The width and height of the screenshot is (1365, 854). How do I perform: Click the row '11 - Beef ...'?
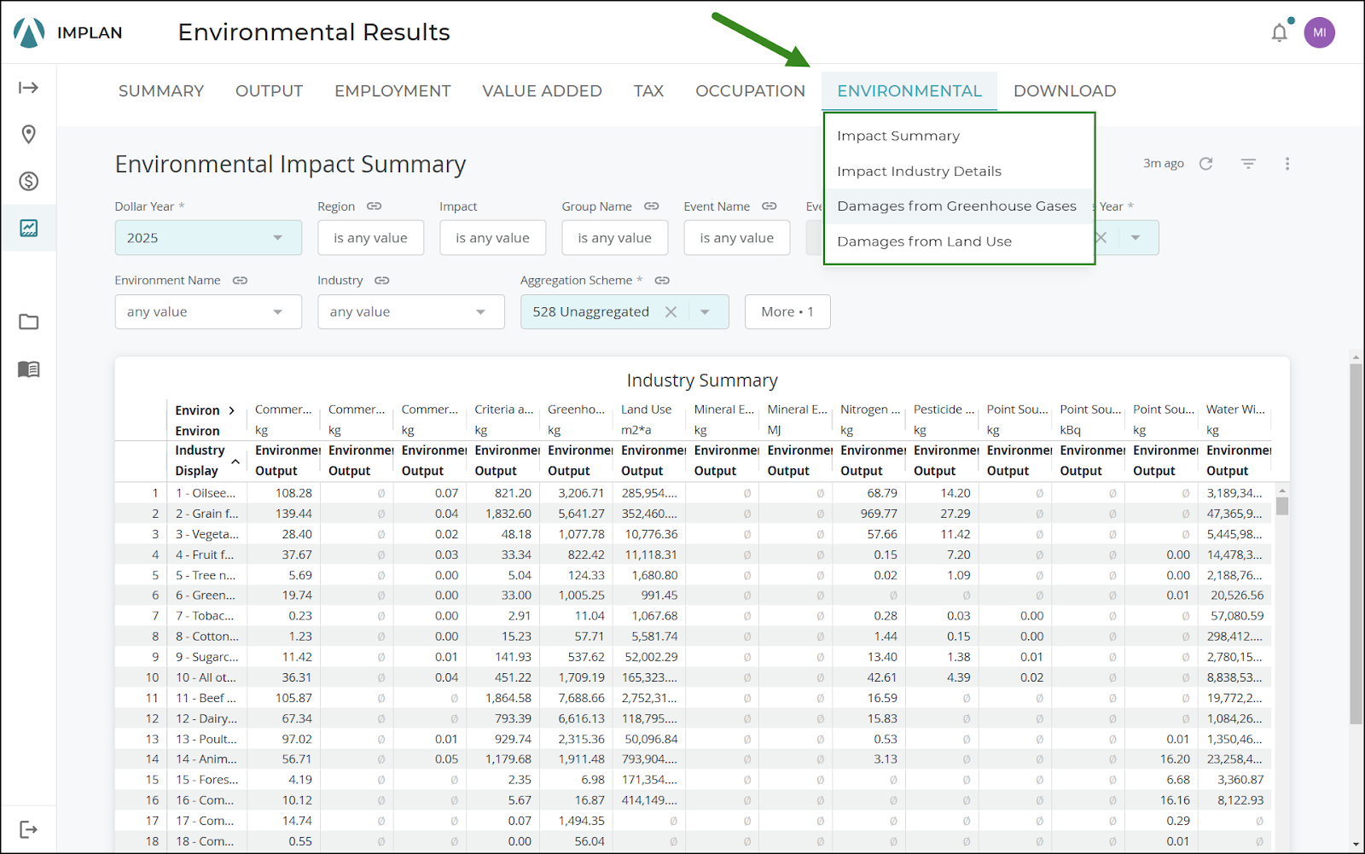[x=694, y=698]
